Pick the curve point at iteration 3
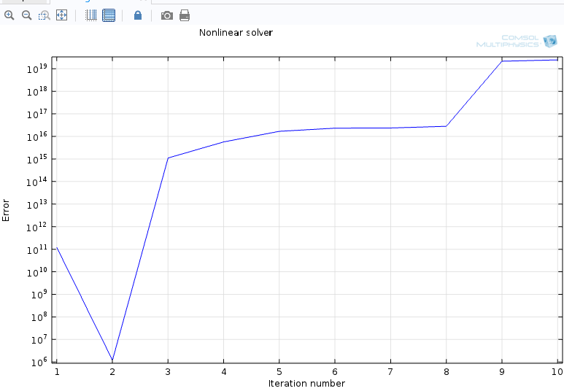The image size is (564, 391). click(x=168, y=158)
